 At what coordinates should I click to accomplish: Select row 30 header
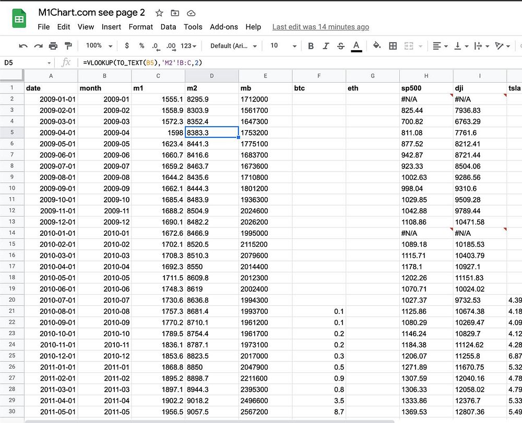tap(12, 411)
